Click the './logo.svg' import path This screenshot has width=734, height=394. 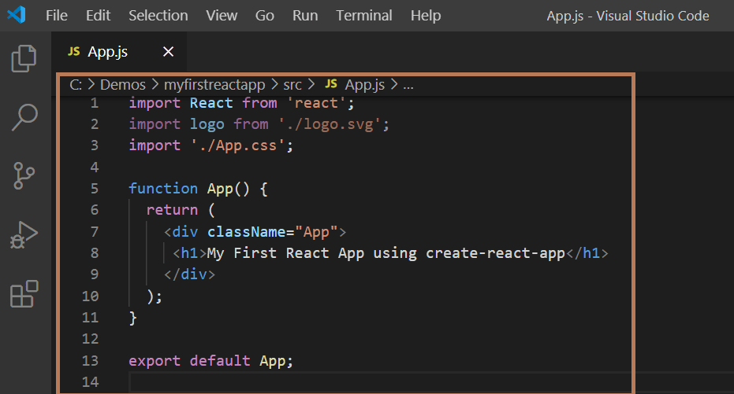coord(330,124)
